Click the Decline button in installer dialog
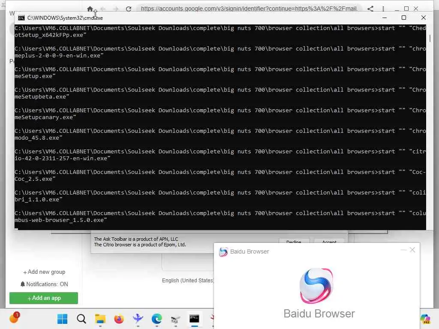This screenshot has height=329, width=439. point(294,242)
